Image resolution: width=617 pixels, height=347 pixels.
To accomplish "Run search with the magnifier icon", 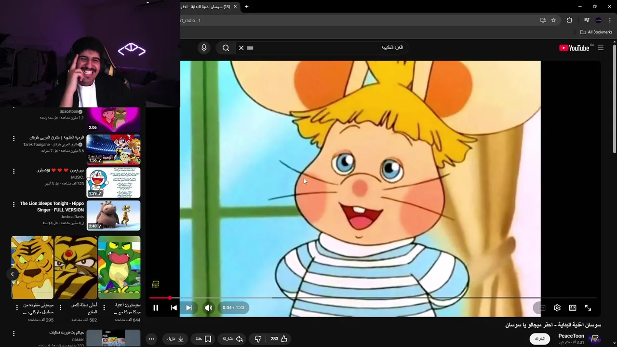I will pos(226,48).
